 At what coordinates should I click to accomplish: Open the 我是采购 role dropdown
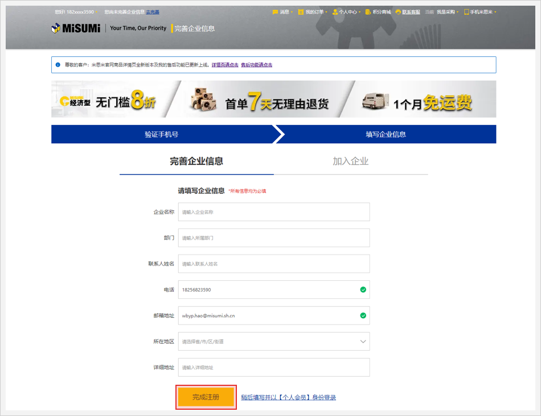click(447, 12)
